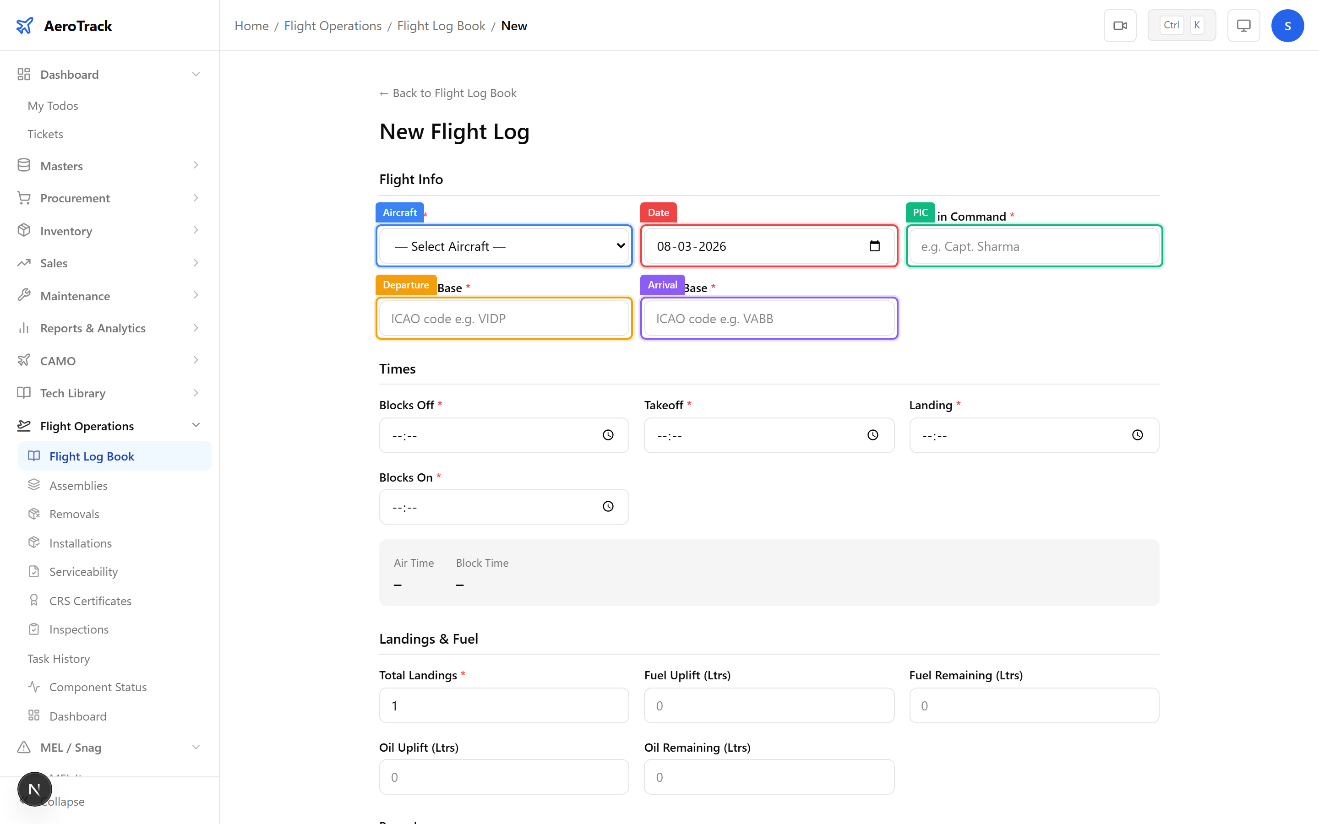Screen dimensions: 1319x824
Task: Focus the Departure Base ICAO input
Action: tap(504, 319)
